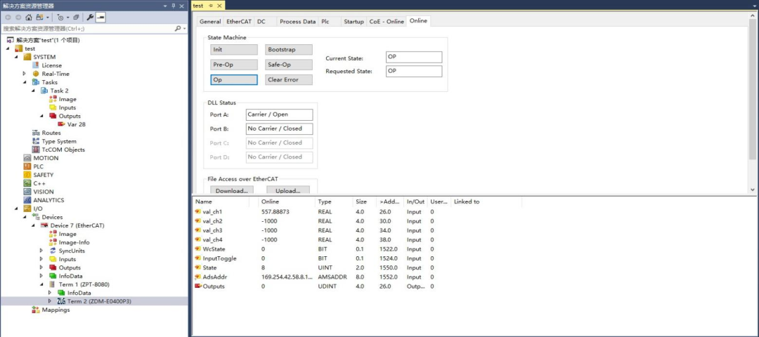Open properties with the wrench icon
Viewport: 759px width, 337px height.
[x=90, y=18]
